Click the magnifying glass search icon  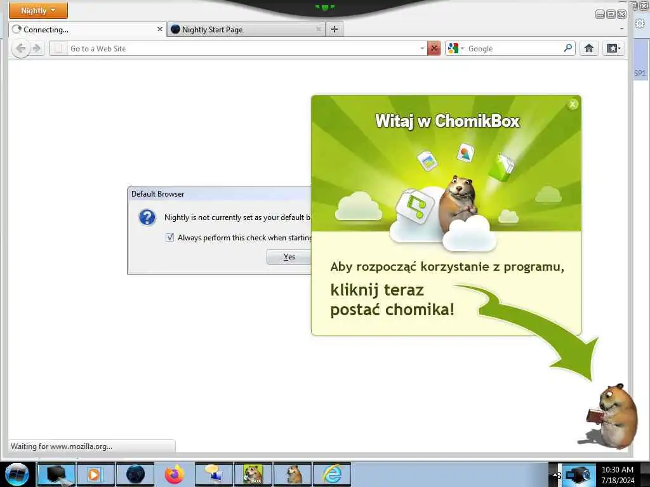coord(568,48)
